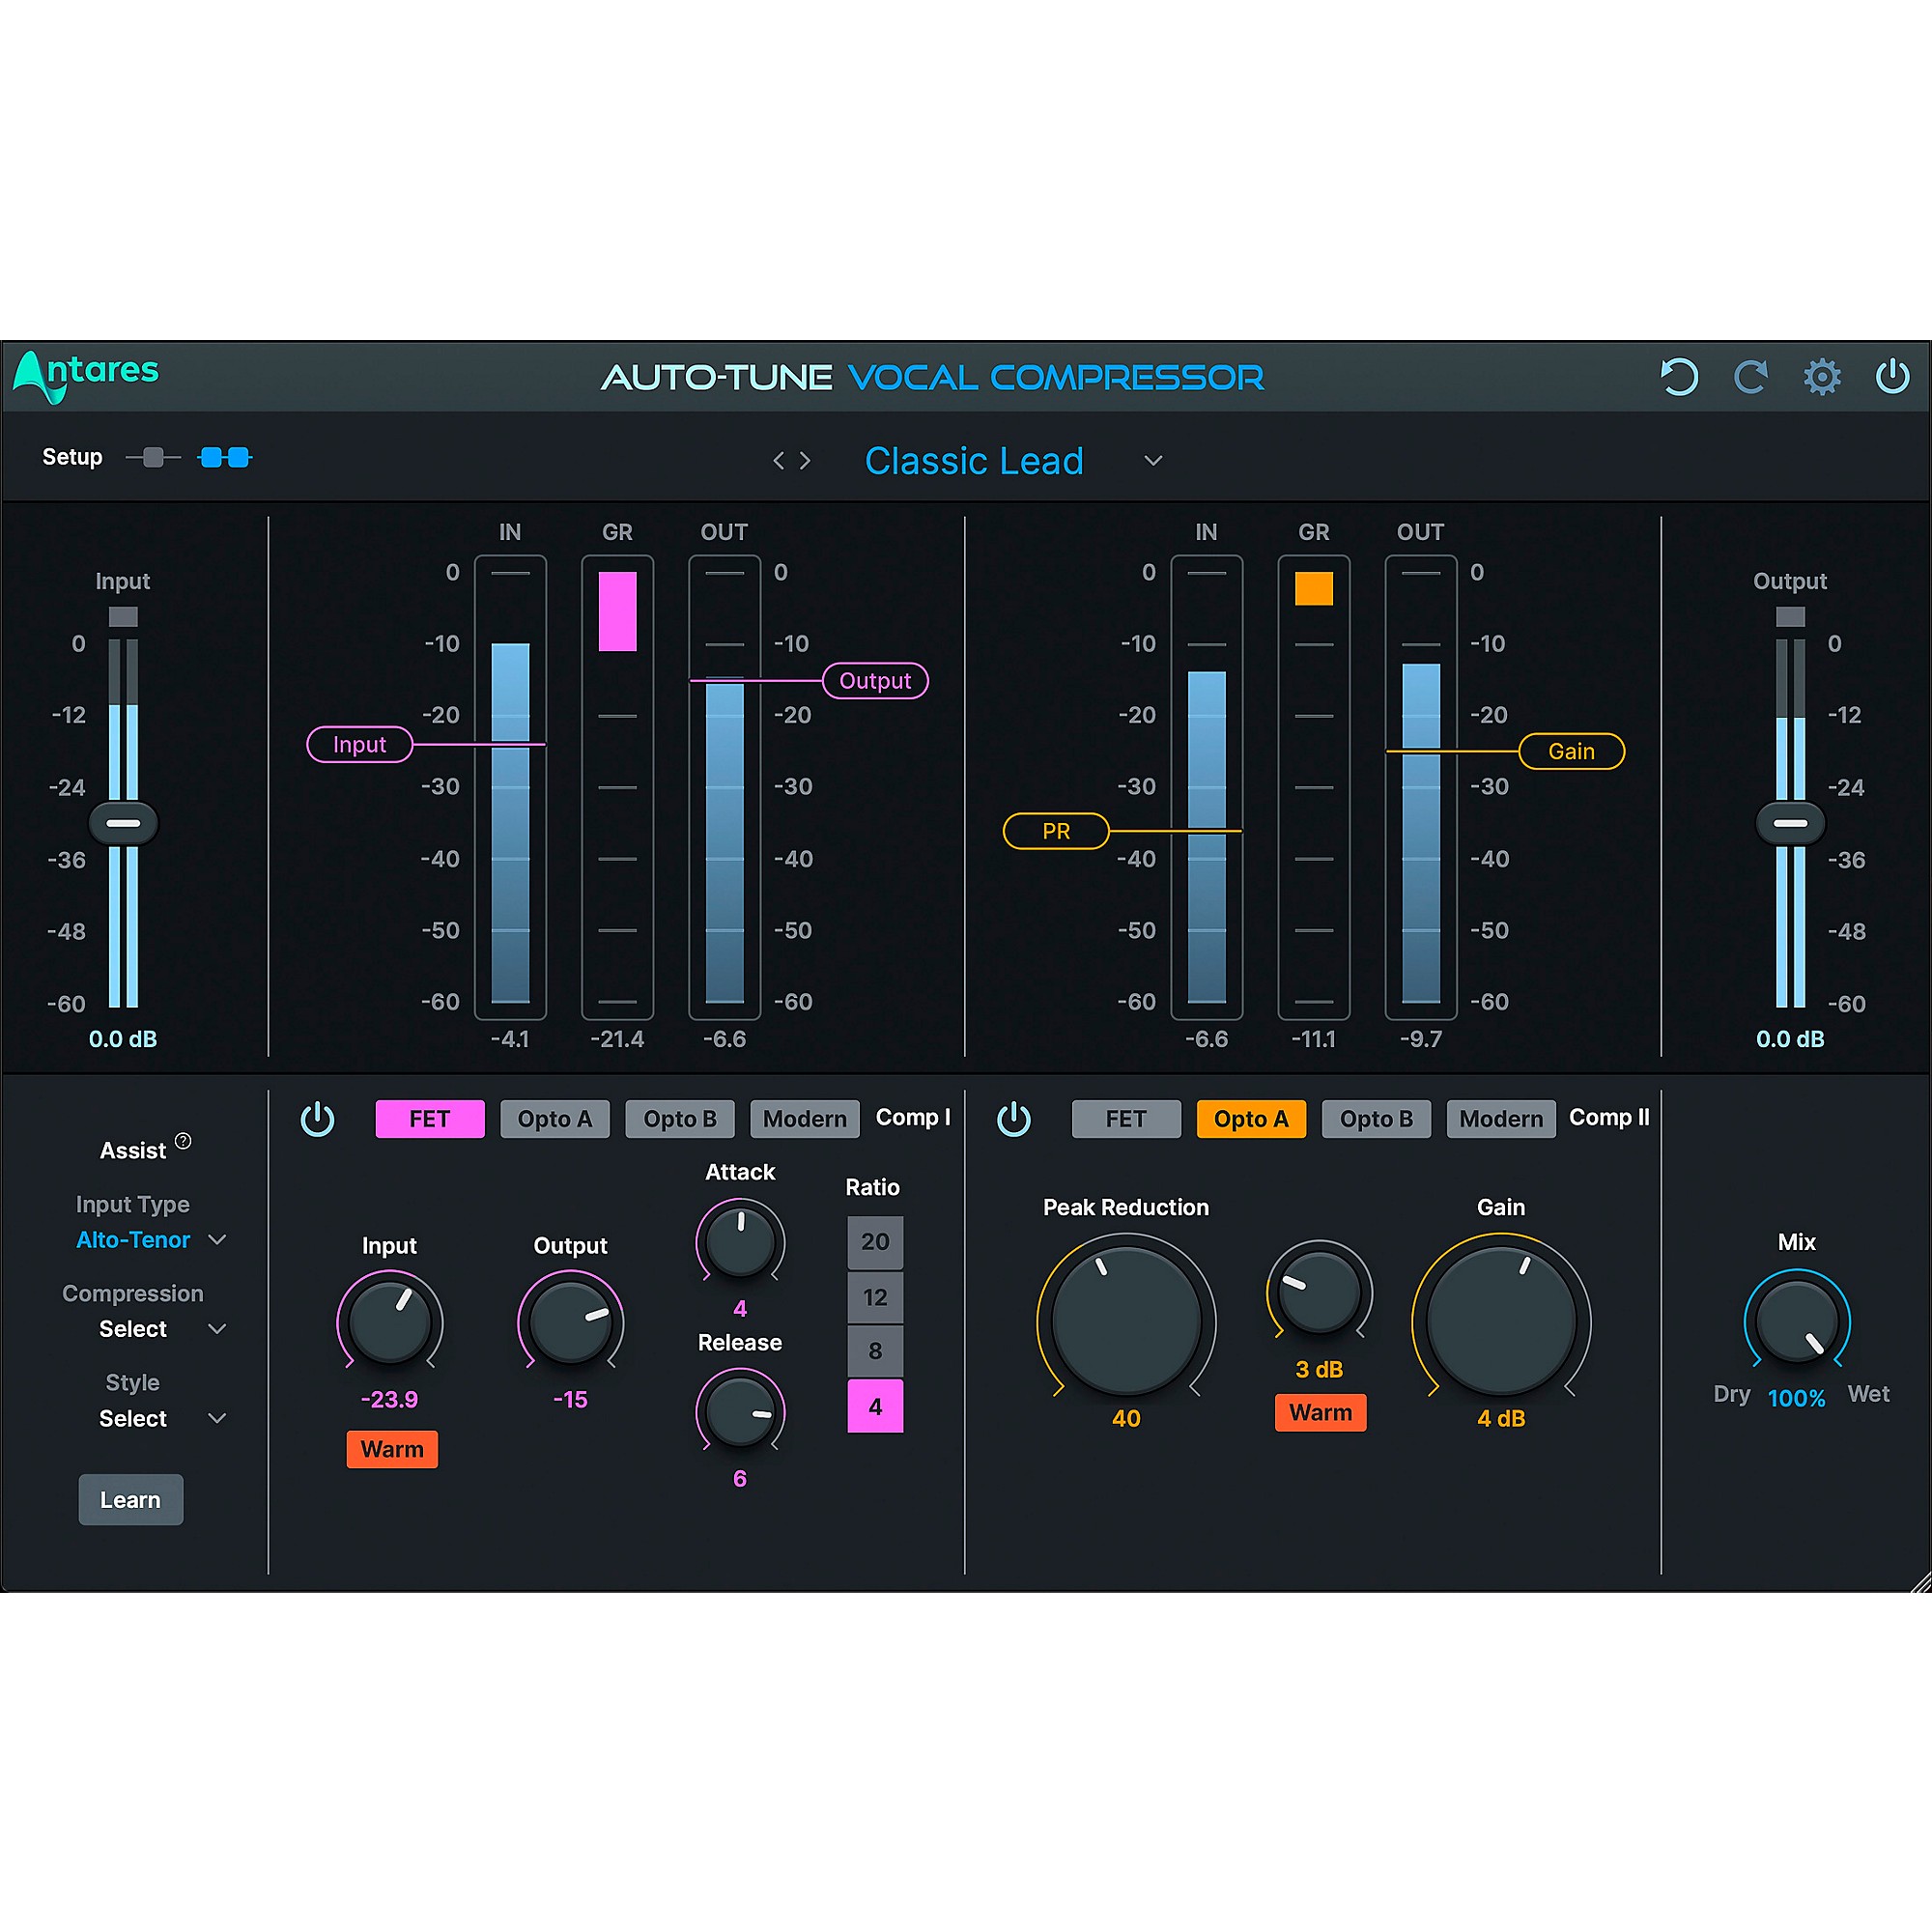Choose Opto A mode for Comp I
Screen dimensions: 1932x1932
(x=555, y=1119)
